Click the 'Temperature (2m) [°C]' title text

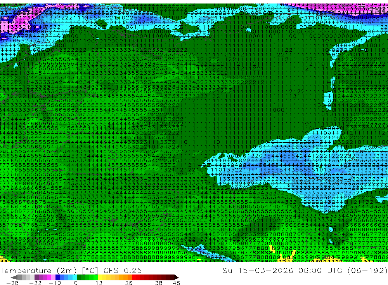click(49, 271)
